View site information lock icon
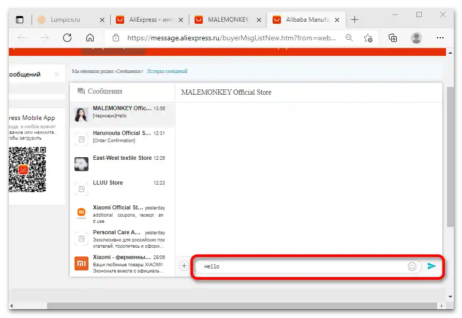Screen dimensions: 462x318 pyautogui.click(x=116, y=38)
